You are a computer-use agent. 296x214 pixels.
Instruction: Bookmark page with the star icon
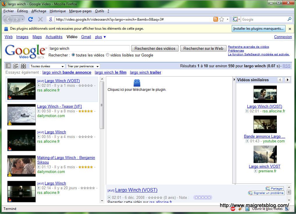tap(222, 19)
